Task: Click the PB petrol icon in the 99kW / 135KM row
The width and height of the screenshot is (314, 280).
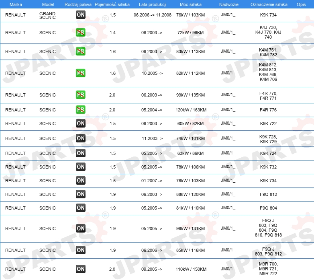Action: pyautogui.click(x=81, y=95)
